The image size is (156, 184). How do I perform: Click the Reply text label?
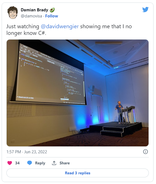[40, 163]
